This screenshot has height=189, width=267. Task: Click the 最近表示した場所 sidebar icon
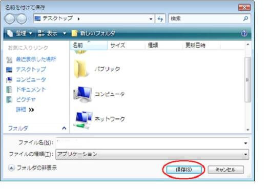[x=9, y=60]
